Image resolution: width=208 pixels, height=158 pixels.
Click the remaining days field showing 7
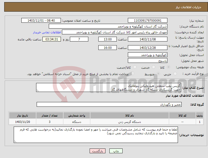click(x=79, y=39)
